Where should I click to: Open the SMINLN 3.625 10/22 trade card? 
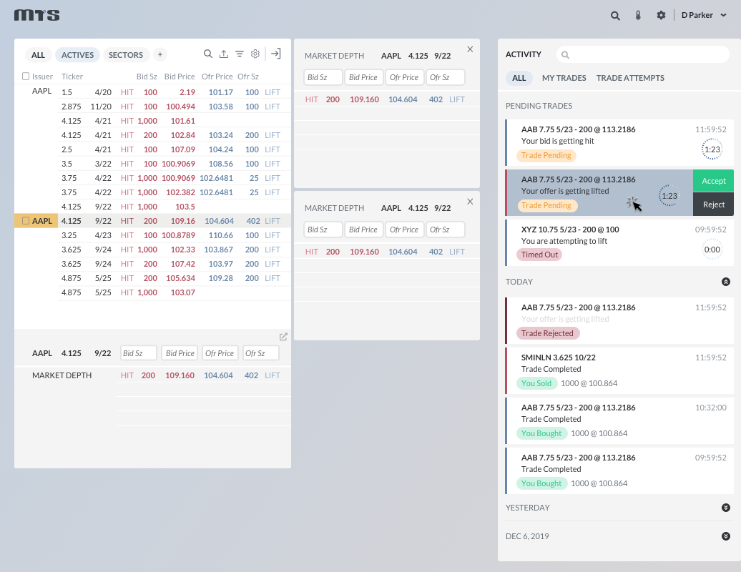point(619,371)
